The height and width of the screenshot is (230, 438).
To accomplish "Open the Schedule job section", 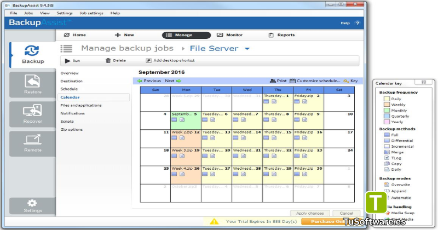I will [x=69, y=89].
